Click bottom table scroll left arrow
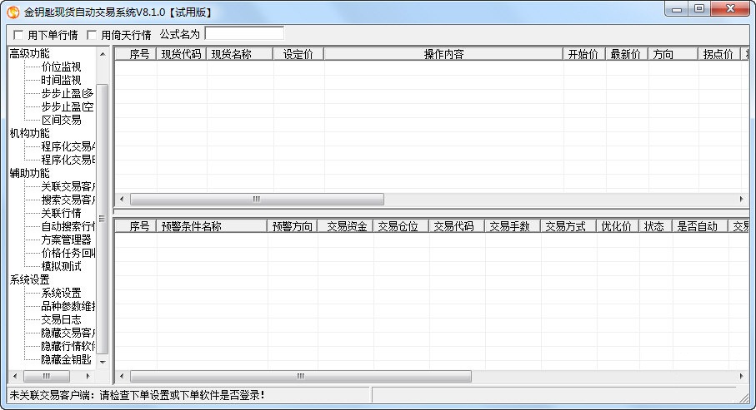 (x=122, y=376)
